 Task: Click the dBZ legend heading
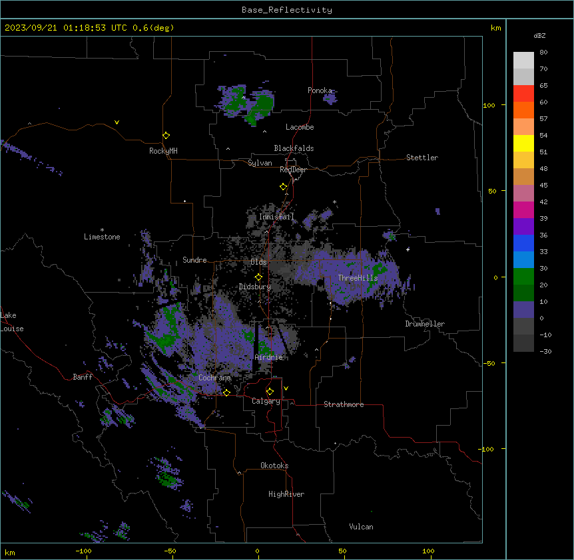(x=539, y=35)
